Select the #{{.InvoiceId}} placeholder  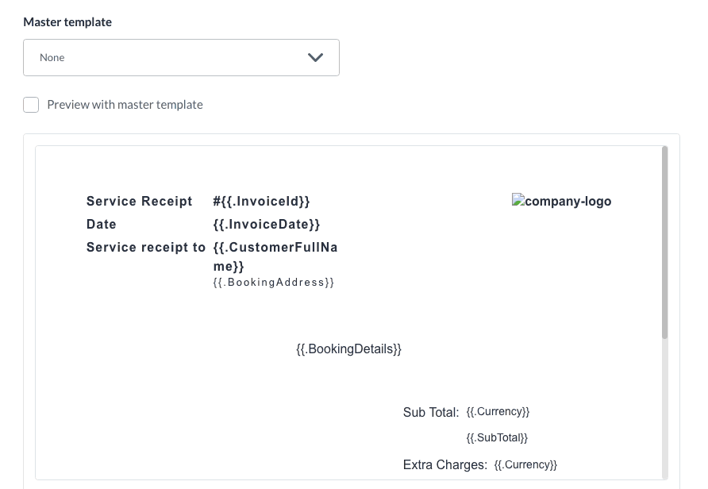261,202
